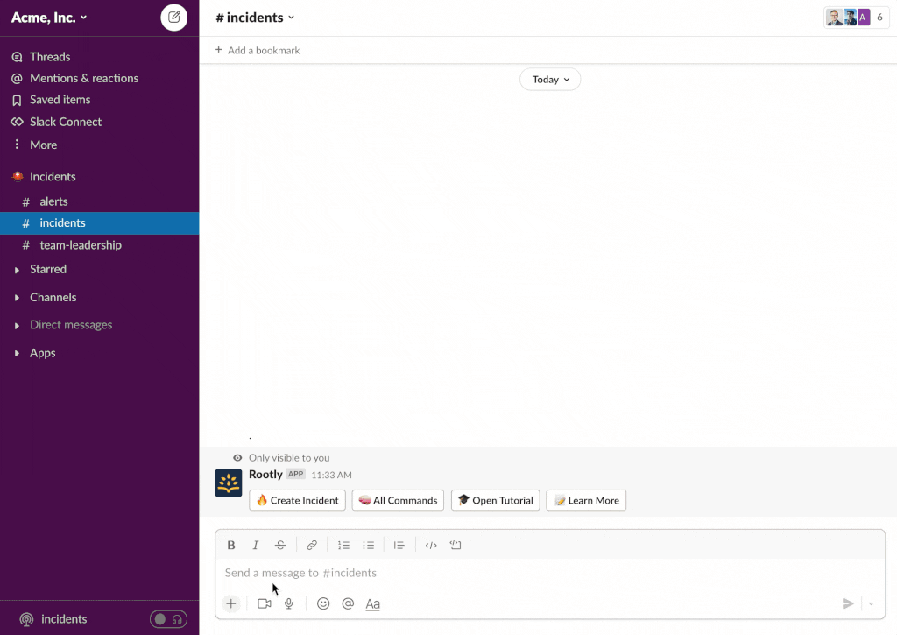Viewport: 897px width, 635px height.
Task: Click the Open Tutorial button
Action: click(x=496, y=501)
